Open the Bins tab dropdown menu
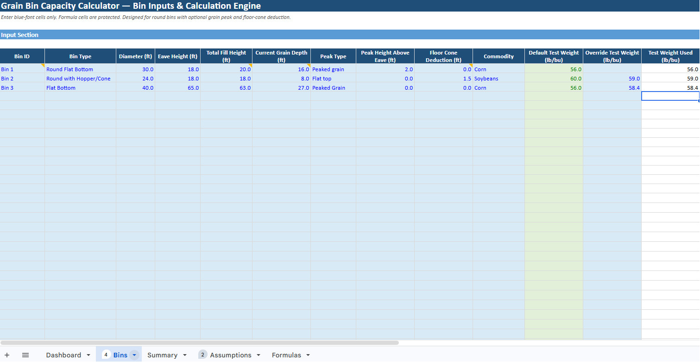The image size is (700, 362). coord(134,355)
